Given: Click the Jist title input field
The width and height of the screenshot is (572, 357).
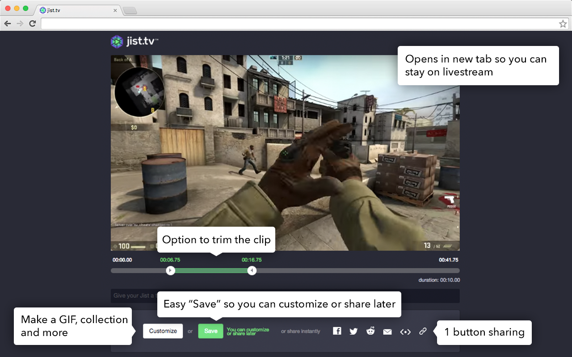Looking at the screenshot, I should (285, 295).
